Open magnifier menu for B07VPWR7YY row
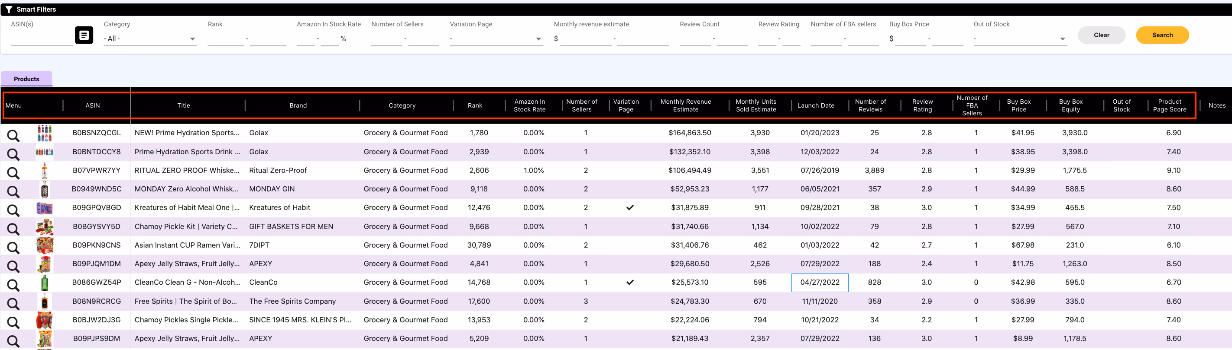 (x=13, y=172)
